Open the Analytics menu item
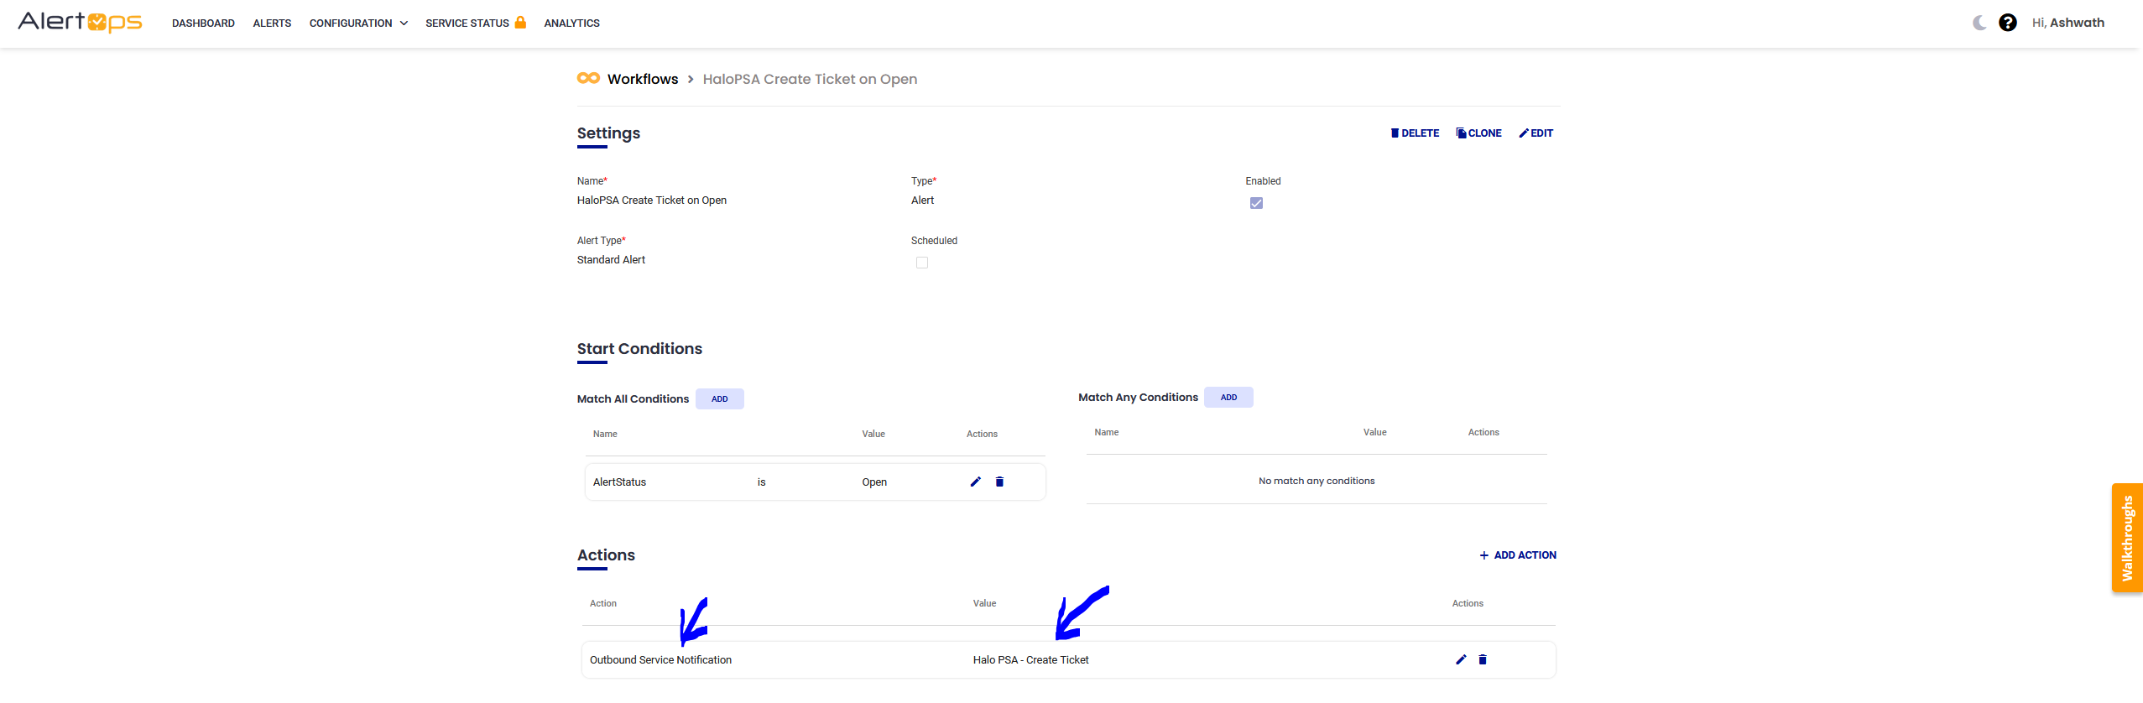 coord(571,23)
